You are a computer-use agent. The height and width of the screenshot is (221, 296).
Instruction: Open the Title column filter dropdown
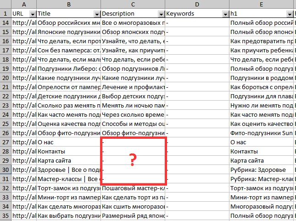point(97,14)
